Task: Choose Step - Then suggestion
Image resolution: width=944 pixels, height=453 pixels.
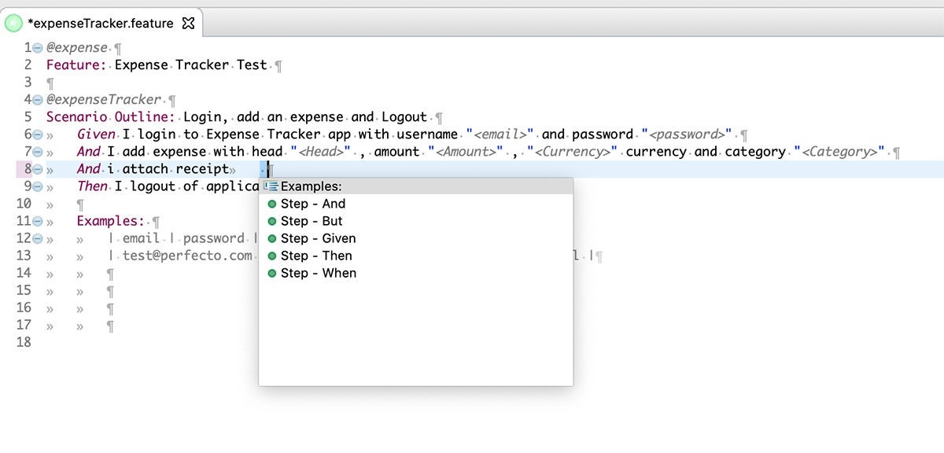Action: pos(416,256)
